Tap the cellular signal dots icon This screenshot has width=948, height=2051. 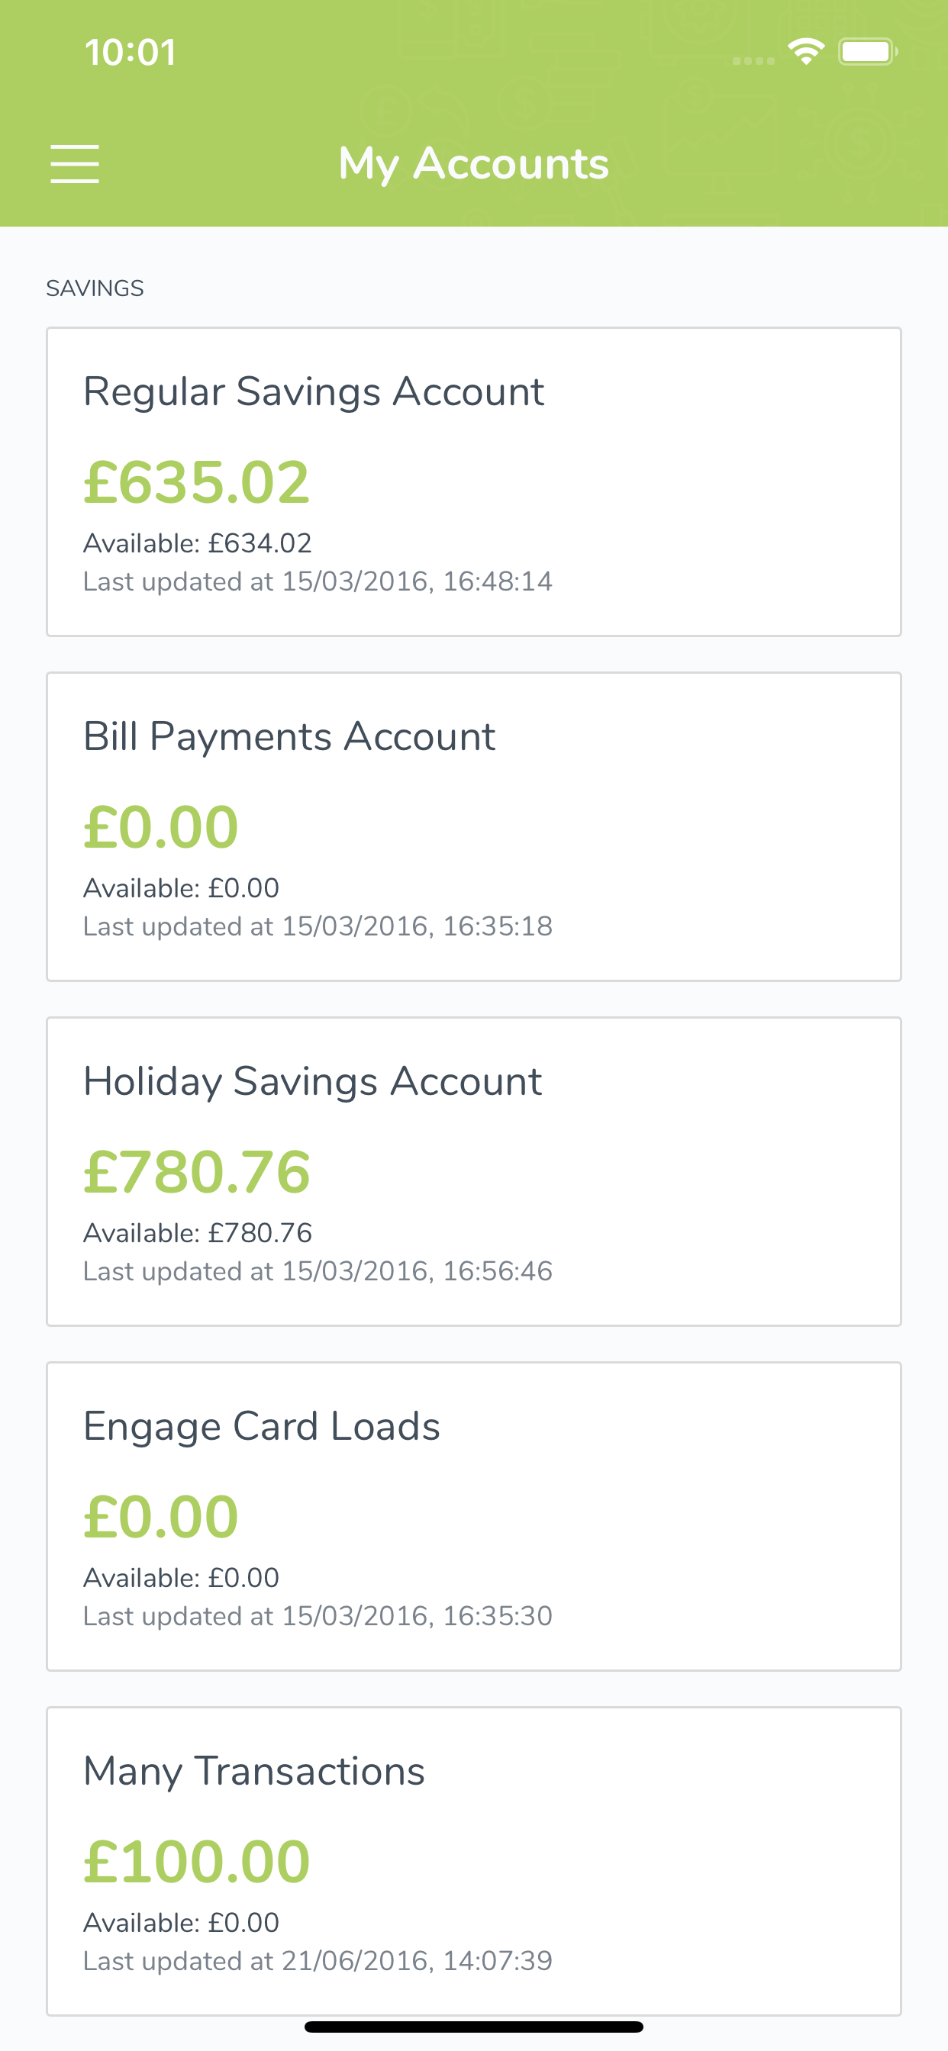(x=753, y=60)
